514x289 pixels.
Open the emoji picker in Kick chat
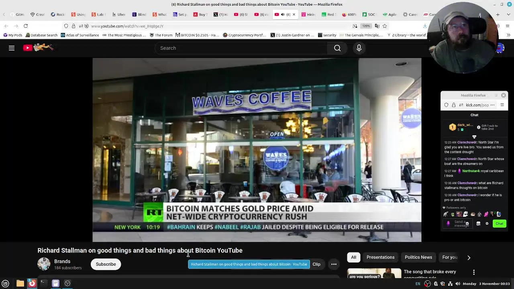coord(467,224)
